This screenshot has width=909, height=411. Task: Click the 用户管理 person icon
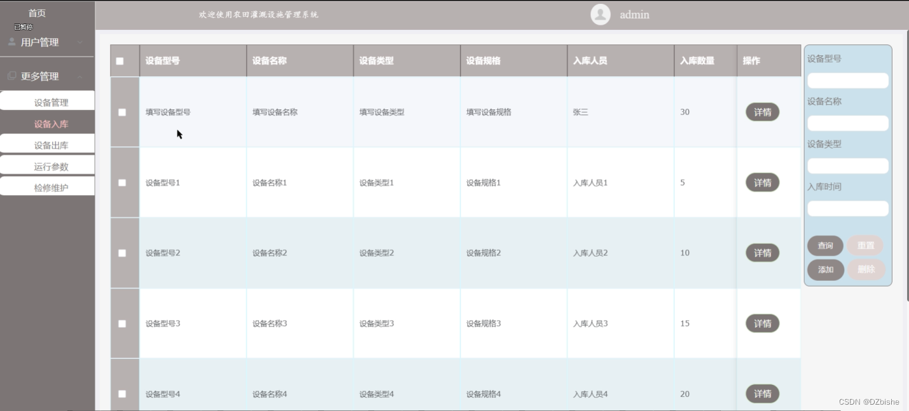coord(11,42)
